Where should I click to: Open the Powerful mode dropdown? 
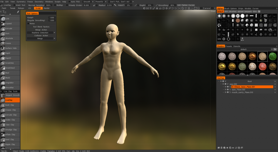(x=101, y=2)
